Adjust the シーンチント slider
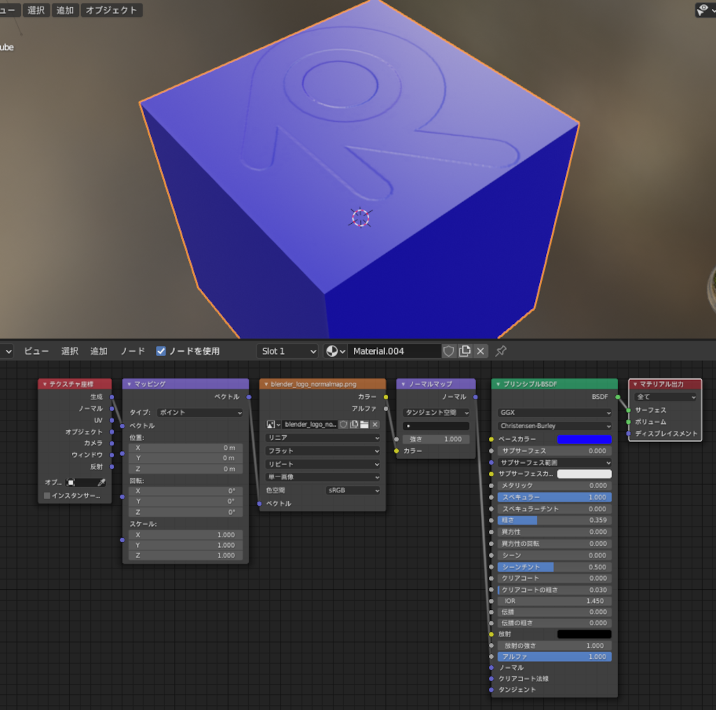This screenshot has width=716, height=710. (554, 567)
